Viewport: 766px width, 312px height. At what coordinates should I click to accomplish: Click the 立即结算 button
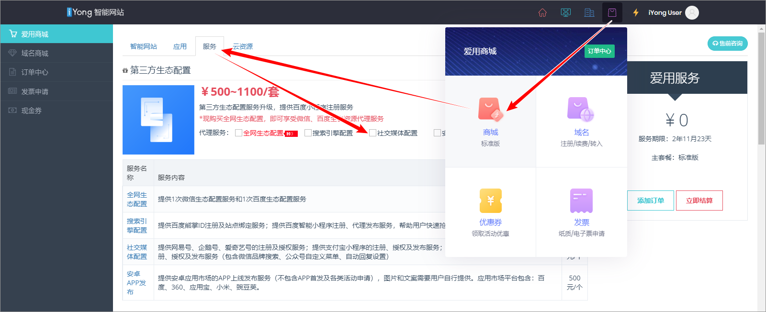pyautogui.click(x=699, y=201)
